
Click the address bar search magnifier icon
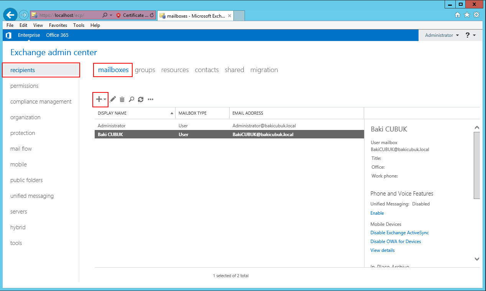[x=105, y=15]
